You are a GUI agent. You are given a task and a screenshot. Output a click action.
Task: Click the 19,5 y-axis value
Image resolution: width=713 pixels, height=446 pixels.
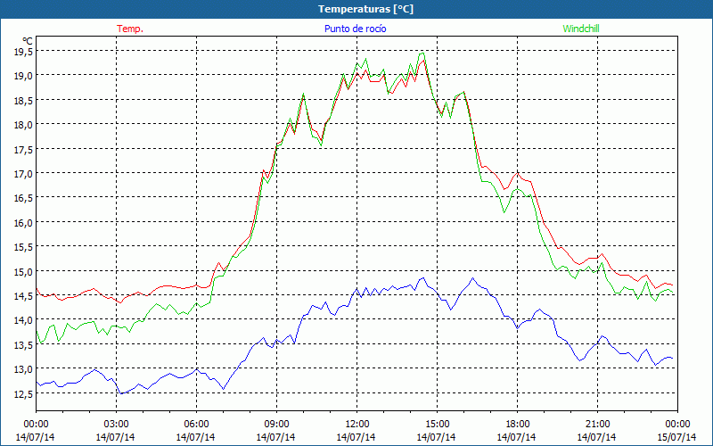[23, 53]
